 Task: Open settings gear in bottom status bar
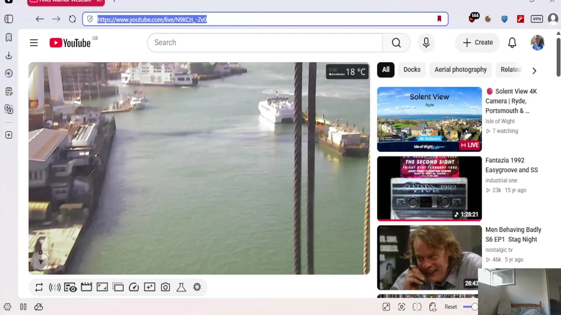(x=7, y=307)
